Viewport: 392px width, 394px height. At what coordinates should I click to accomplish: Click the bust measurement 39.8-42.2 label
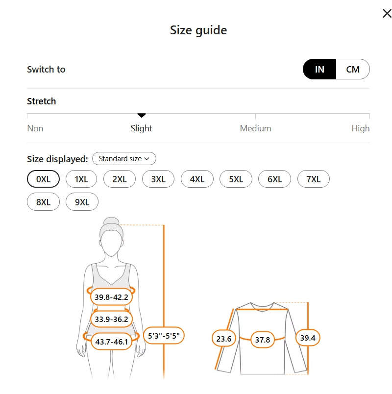coord(112,297)
